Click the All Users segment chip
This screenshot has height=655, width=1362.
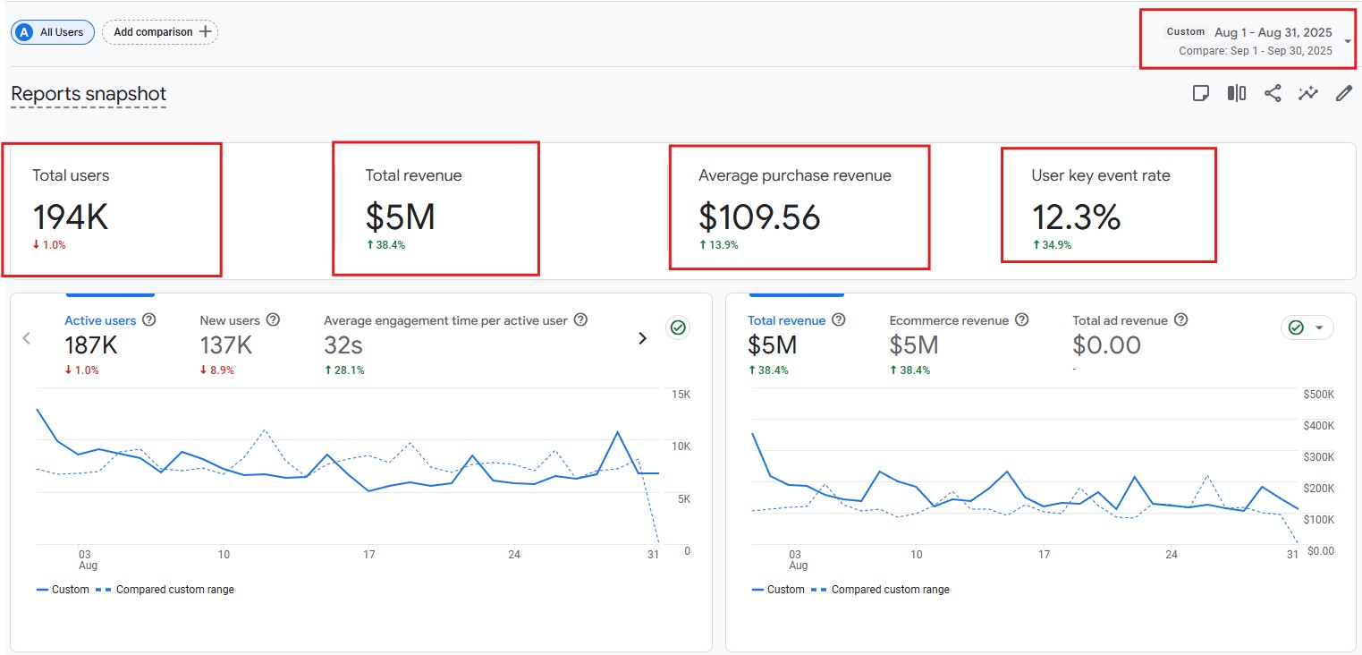tap(51, 32)
